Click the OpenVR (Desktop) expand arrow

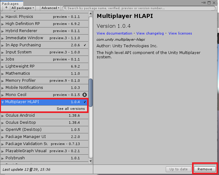click(x=2, y=130)
